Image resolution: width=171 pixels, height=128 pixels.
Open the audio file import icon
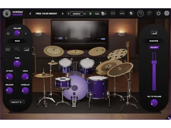click(131, 14)
